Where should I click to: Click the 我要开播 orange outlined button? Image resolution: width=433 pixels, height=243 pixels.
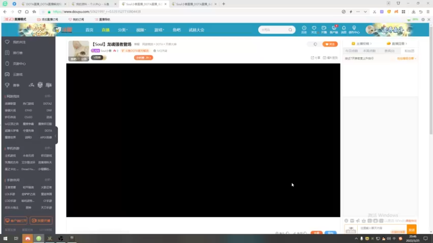(x=41, y=221)
